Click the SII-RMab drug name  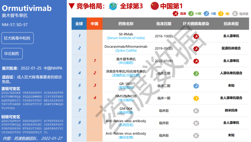point(126,34)
